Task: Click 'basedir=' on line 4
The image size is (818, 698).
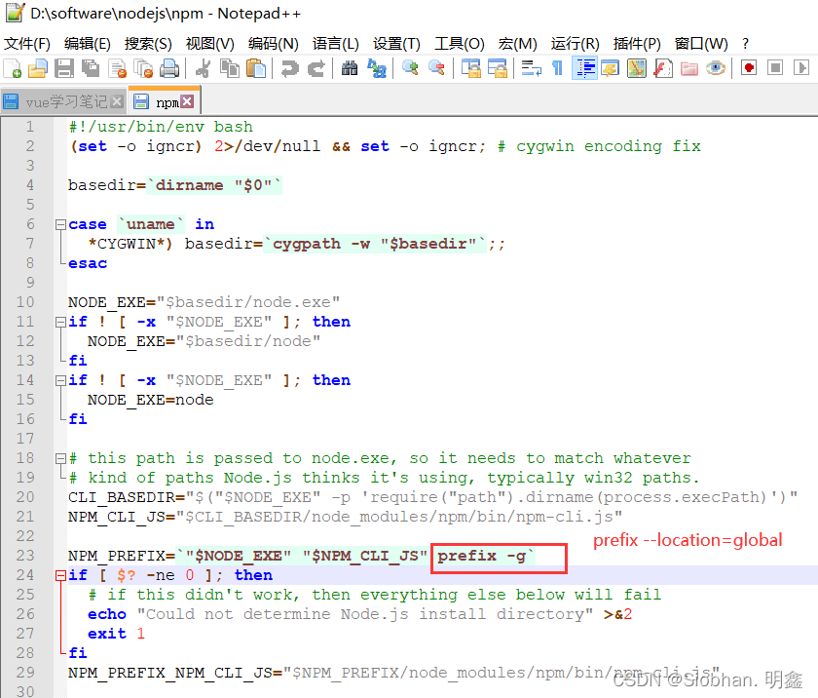Action: coord(107,185)
